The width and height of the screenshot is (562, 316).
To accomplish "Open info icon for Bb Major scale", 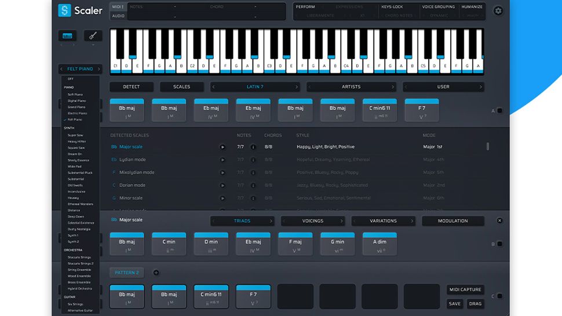I will pyautogui.click(x=253, y=147).
